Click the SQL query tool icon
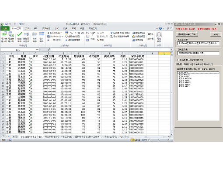 click(x=150, y=34)
